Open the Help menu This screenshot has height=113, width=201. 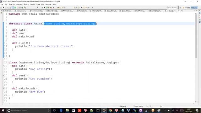(54, 4)
